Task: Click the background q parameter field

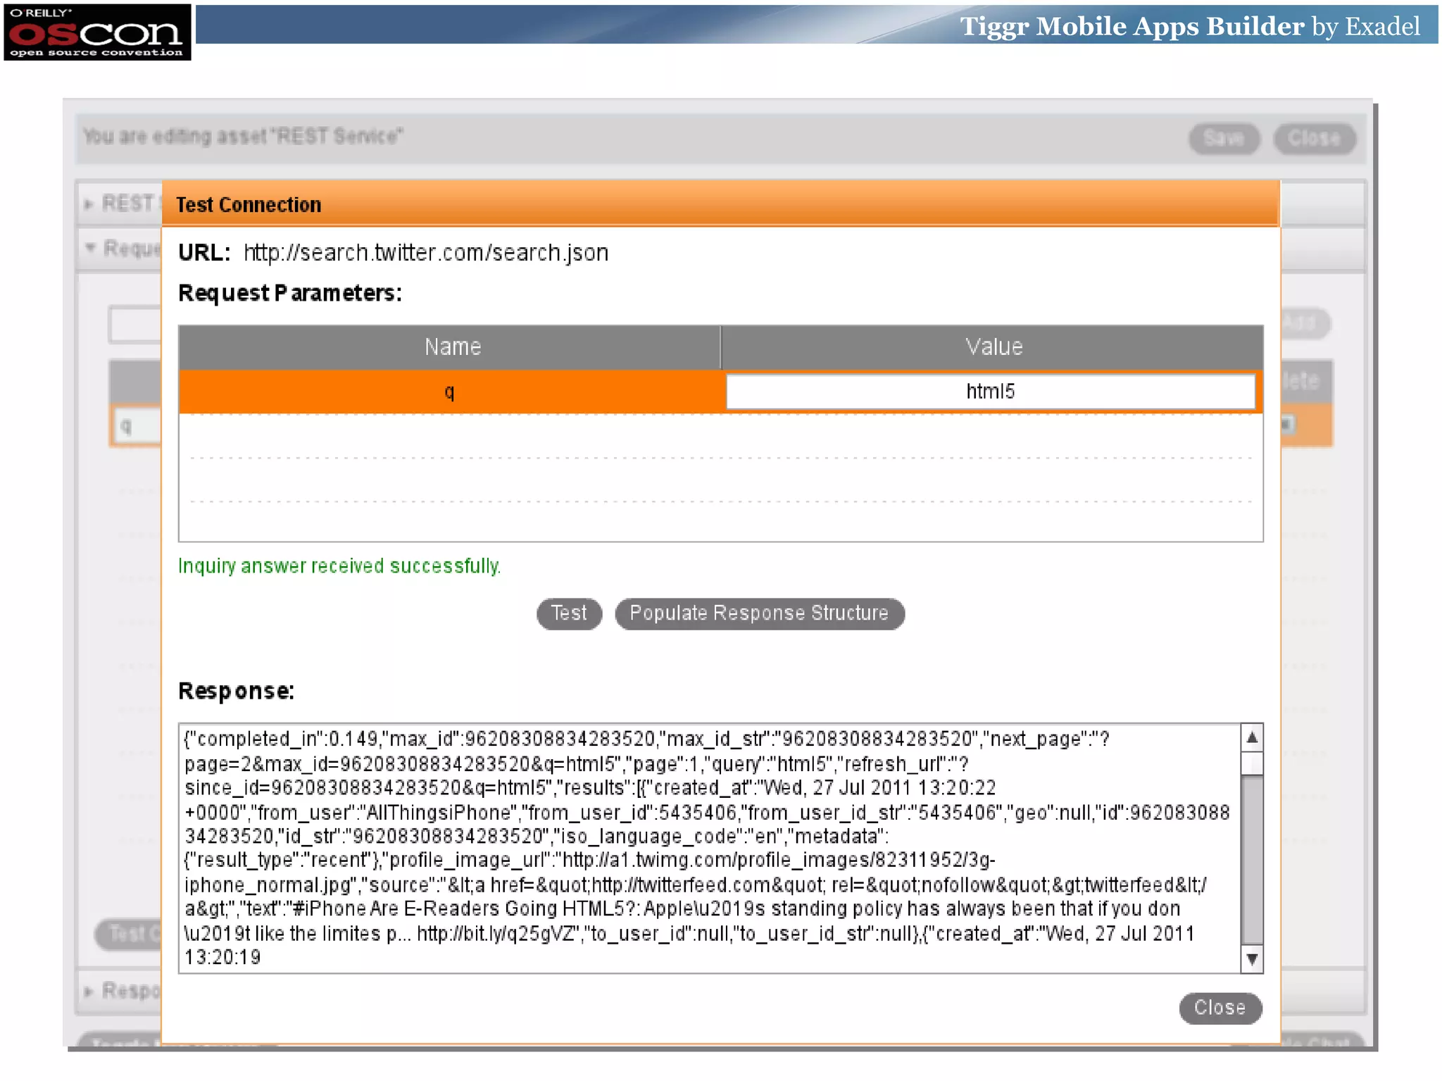Action: coord(137,426)
